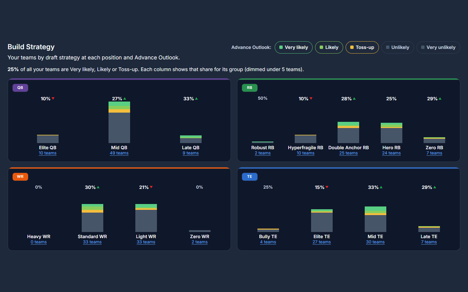Screen dimensions: 468x292
Task: Click the Light WR stacked bar
Action: pos(146,218)
